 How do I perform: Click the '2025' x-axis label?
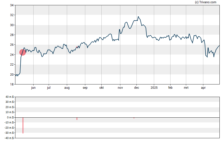point(154,88)
